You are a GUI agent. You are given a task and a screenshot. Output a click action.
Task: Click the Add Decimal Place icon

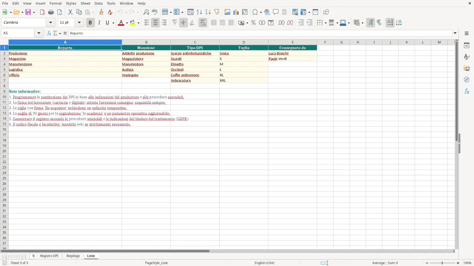281,23
